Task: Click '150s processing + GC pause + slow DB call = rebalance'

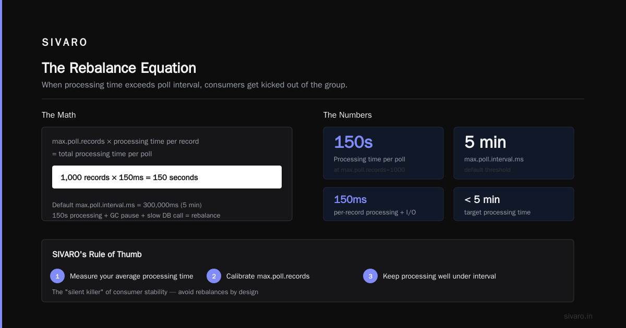Action: 136,215
